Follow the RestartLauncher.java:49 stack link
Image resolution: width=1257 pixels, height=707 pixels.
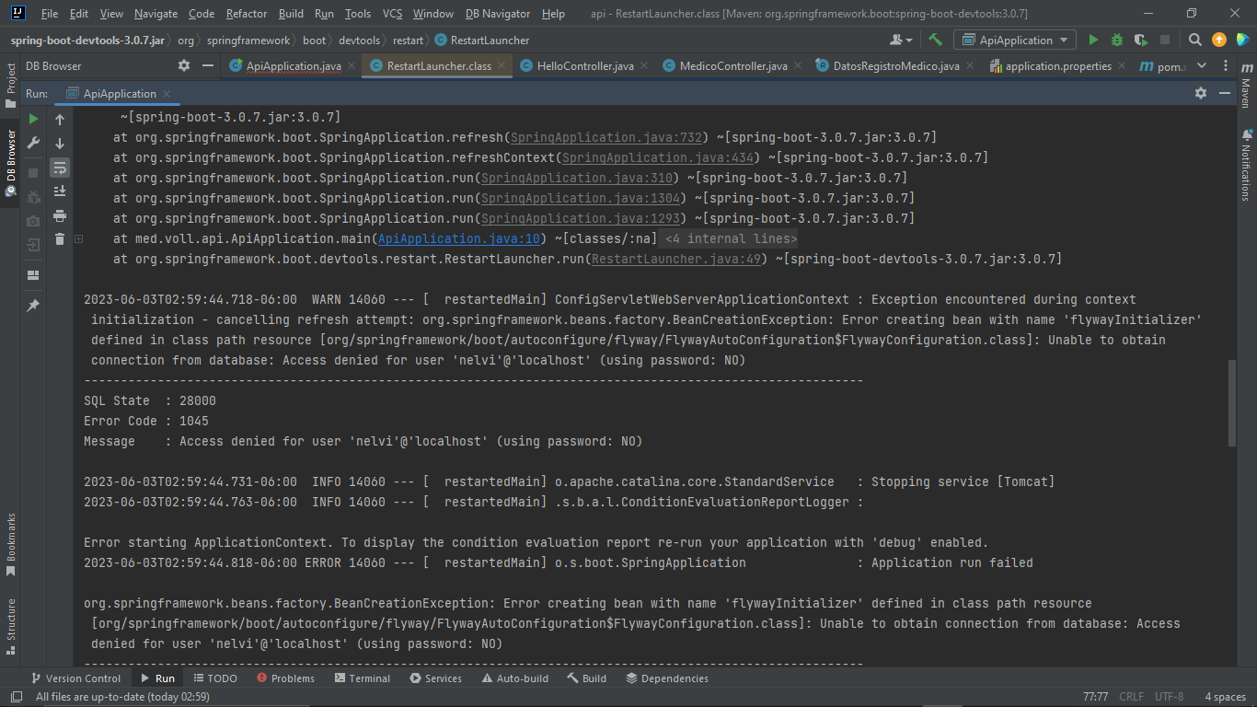click(675, 259)
